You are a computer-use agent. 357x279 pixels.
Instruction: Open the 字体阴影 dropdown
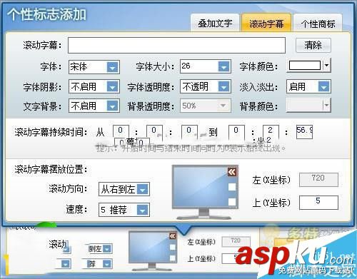coord(94,86)
